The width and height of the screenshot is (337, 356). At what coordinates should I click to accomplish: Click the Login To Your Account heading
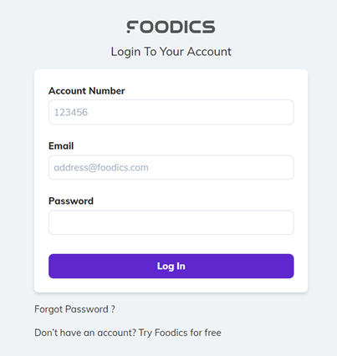171,52
